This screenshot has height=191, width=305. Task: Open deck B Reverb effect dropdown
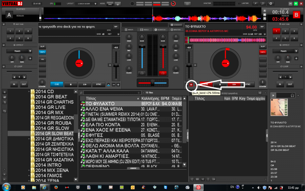pos(296,51)
